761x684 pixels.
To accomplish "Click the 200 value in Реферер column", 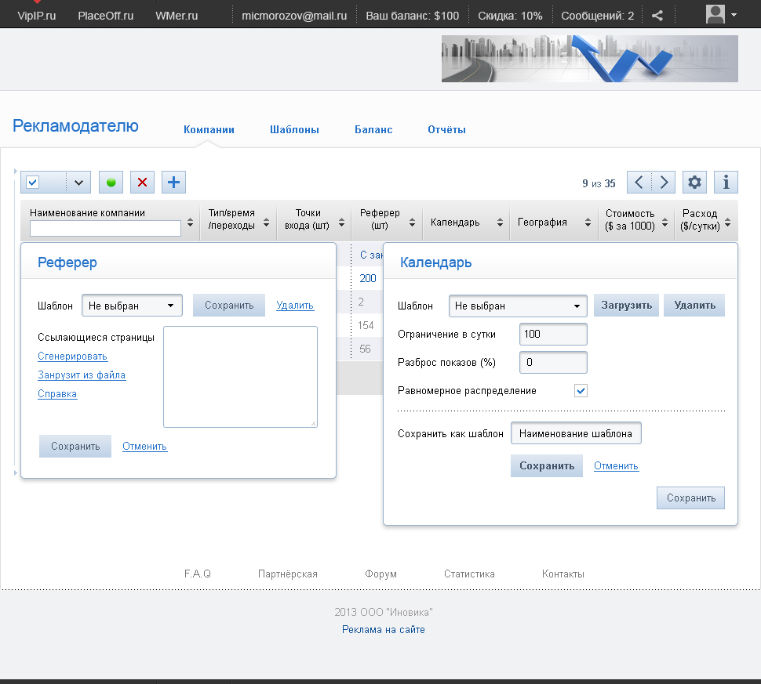I will (x=368, y=278).
